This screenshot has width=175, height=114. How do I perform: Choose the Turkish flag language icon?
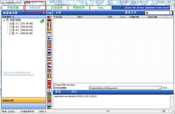(49, 101)
